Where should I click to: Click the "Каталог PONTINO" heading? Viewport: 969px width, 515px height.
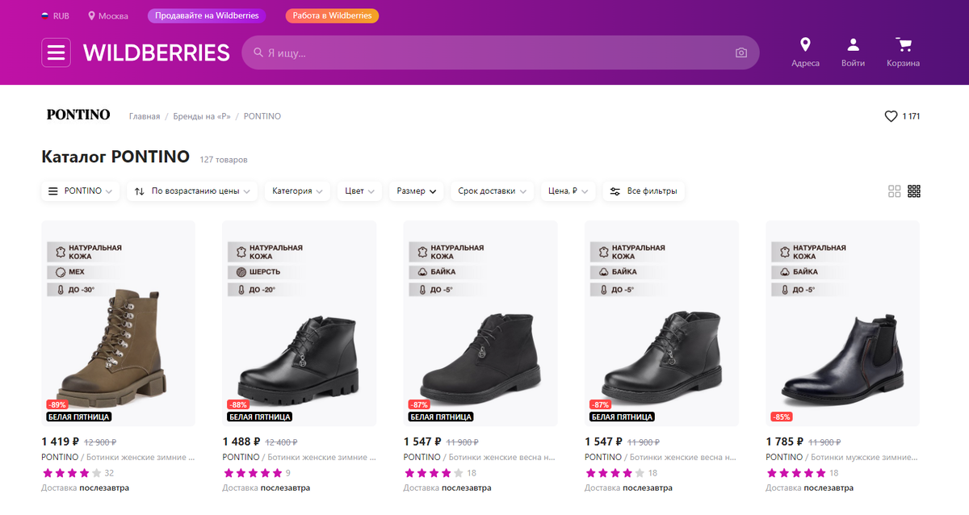(115, 157)
